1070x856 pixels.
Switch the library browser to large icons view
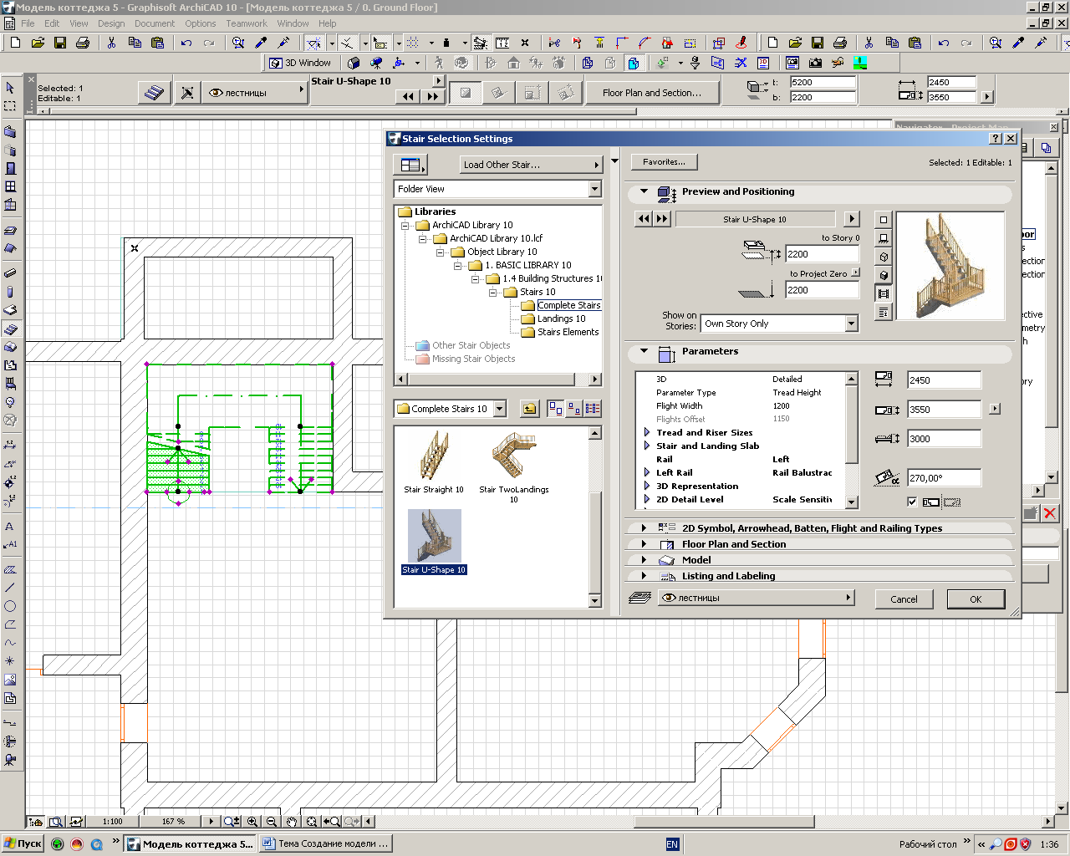click(x=555, y=409)
